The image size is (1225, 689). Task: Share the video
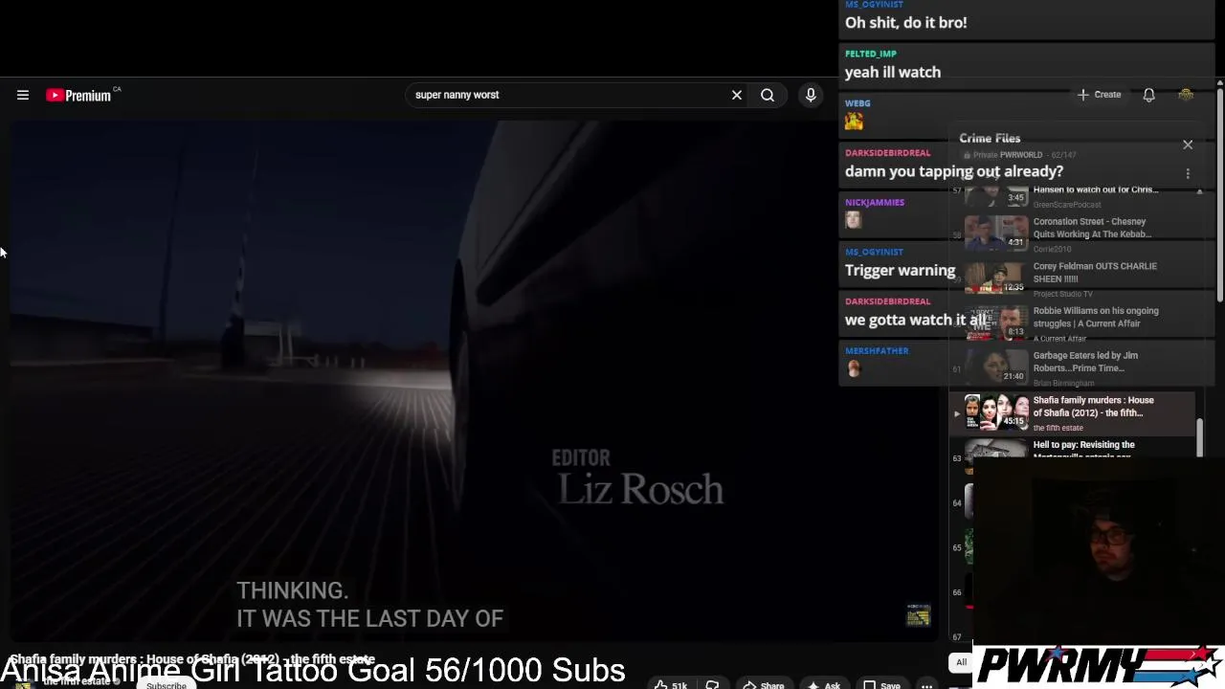(764, 684)
